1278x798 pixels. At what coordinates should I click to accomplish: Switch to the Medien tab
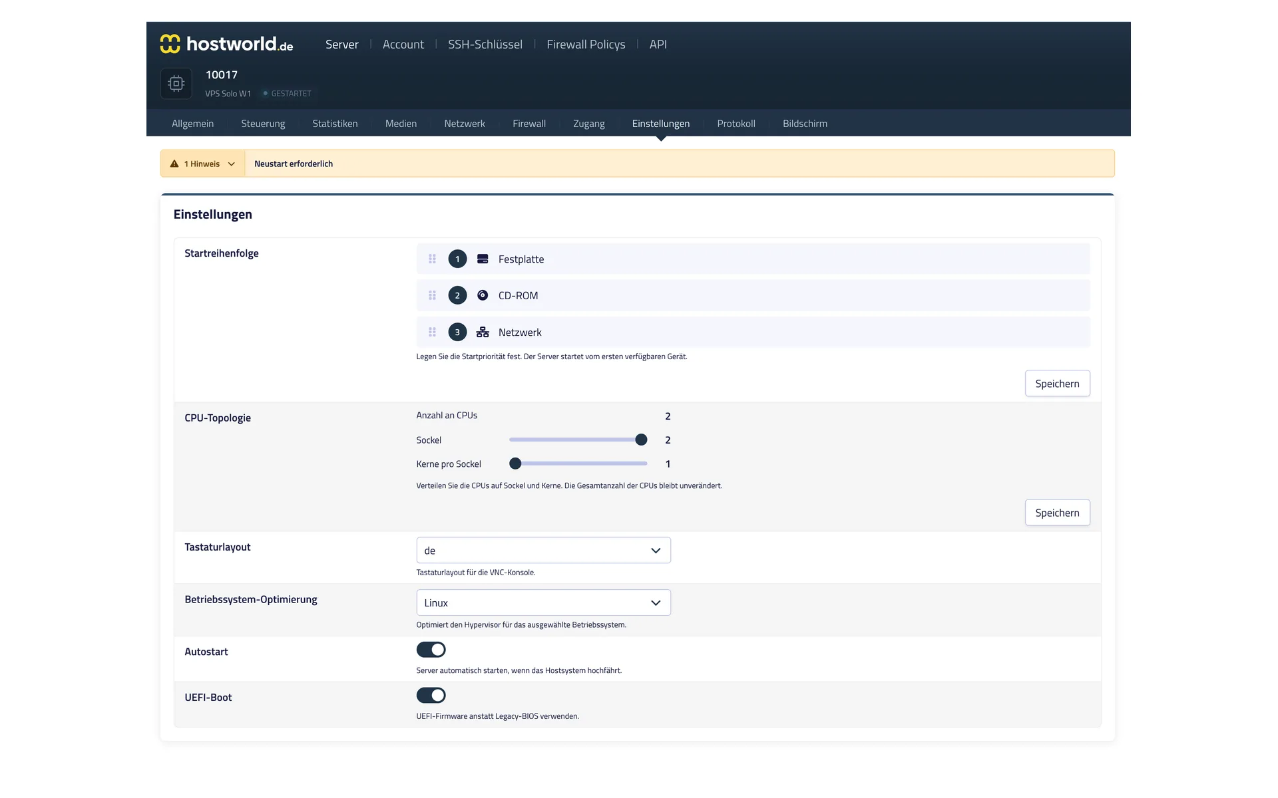click(401, 124)
